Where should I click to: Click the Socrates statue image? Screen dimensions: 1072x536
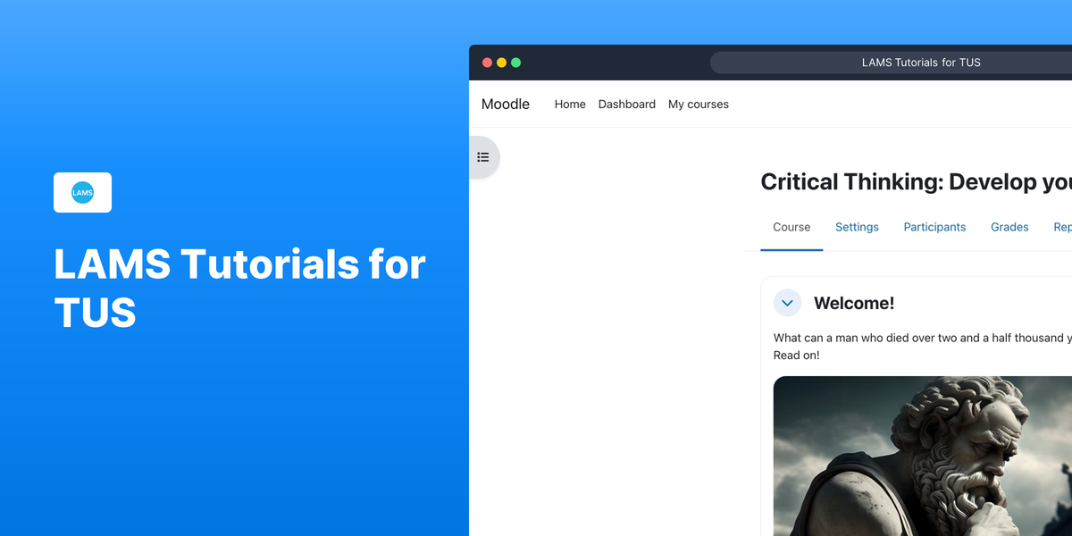coord(920,456)
